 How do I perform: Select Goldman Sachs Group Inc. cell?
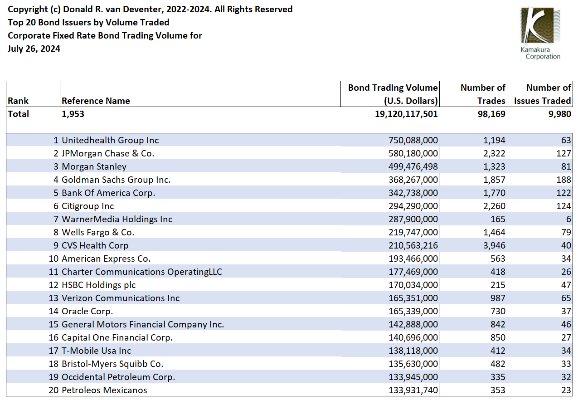tap(116, 180)
